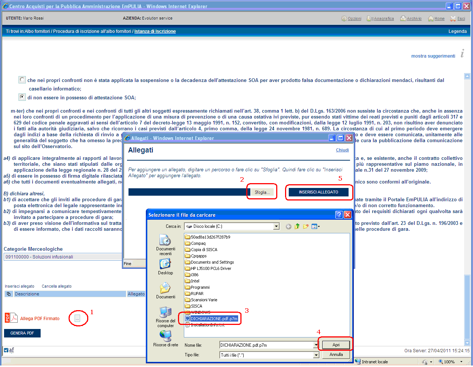
Task: Click the Nome file text field
Action: coord(266,345)
